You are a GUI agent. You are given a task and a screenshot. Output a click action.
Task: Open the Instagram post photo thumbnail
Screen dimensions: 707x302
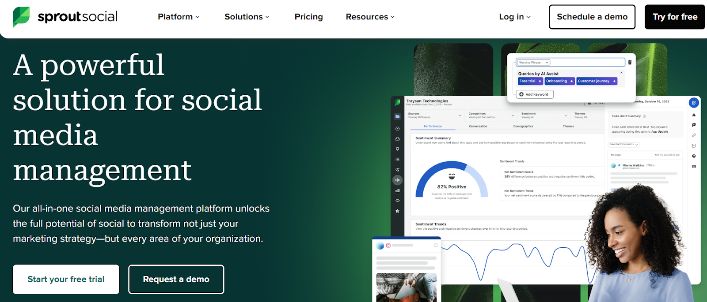point(407,287)
